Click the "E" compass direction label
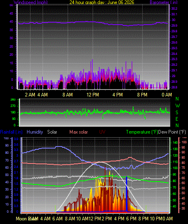188x224 pixels. [x=177, y=119]
